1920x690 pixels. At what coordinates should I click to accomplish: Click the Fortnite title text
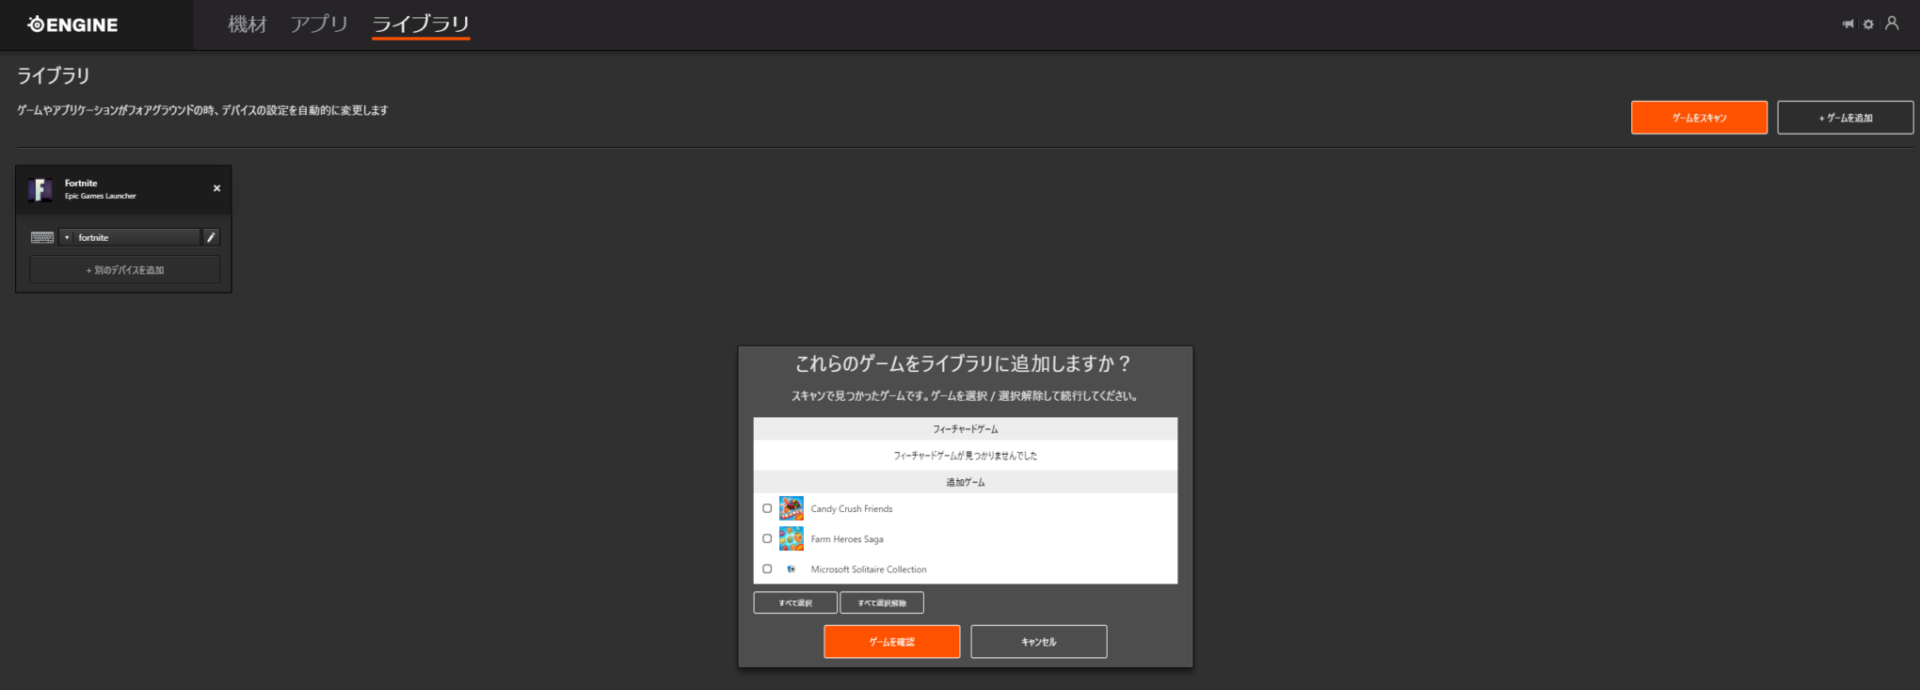click(x=81, y=184)
